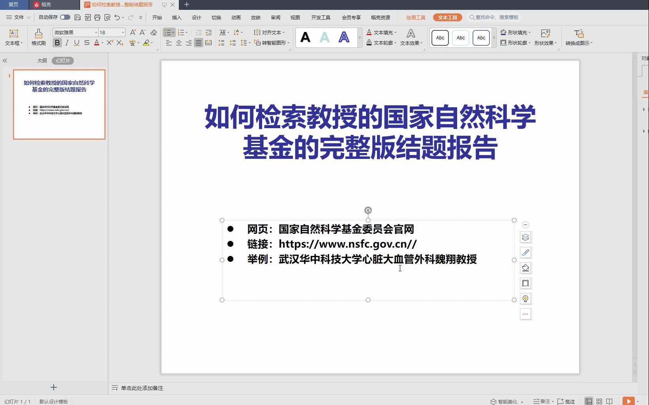Toggle justified text alignment
The width and height of the screenshot is (649, 405).
tap(199, 43)
